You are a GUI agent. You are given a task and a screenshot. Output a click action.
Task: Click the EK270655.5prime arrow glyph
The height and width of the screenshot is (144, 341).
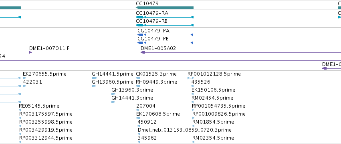pos(24,78)
